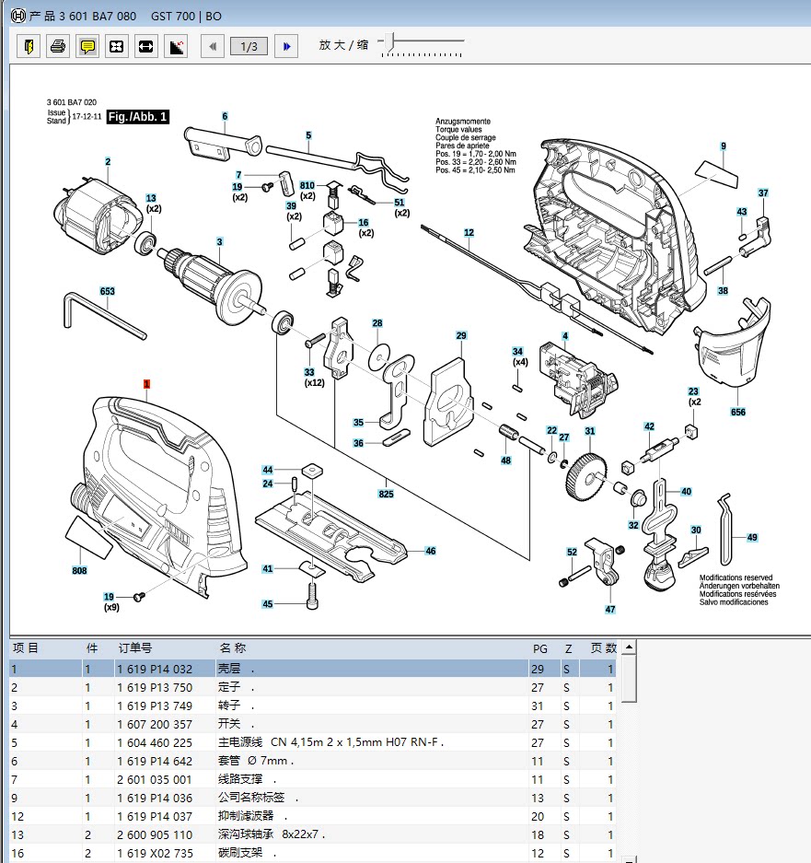The image size is (811, 863).
Task: Click the printer icon to print diagram
Action: (x=58, y=46)
